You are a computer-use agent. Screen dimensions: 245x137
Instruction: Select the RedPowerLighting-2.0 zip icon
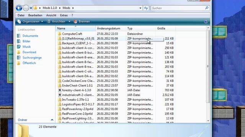click(59, 118)
